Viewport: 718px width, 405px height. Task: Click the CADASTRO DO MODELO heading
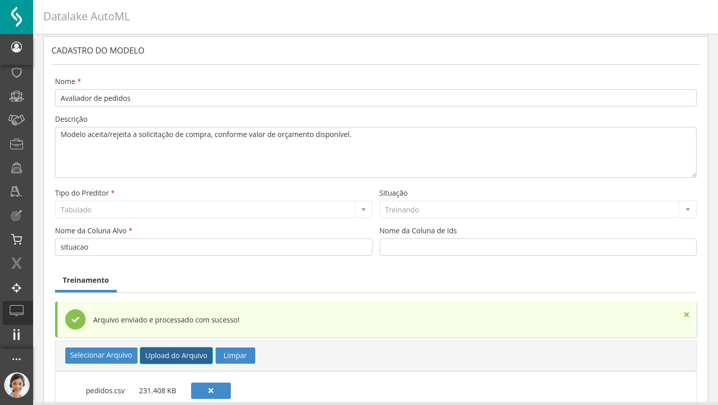pyautogui.click(x=98, y=50)
